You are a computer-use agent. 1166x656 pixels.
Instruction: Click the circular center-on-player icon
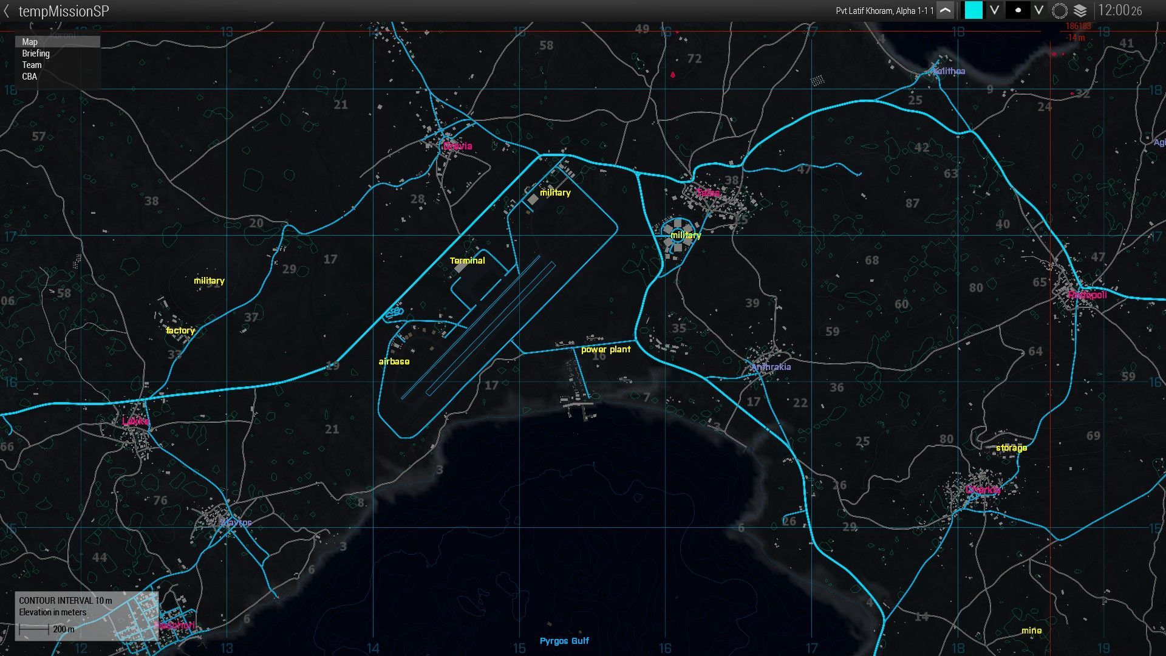click(x=1060, y=11)
